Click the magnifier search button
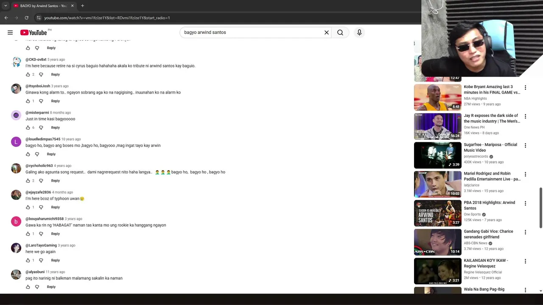 click(340, 32)
